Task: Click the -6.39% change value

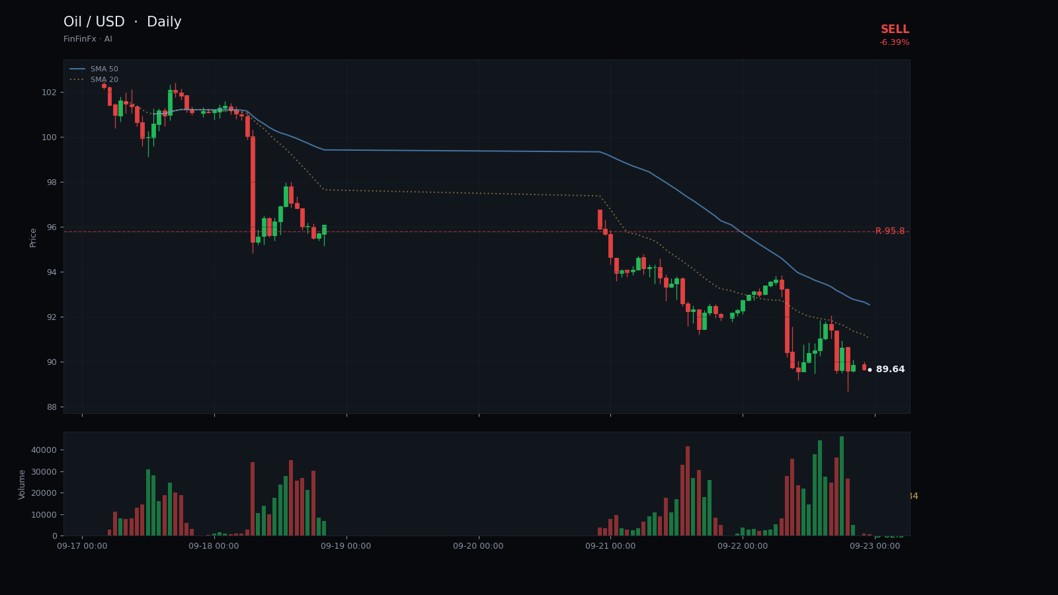Action: 894,43
